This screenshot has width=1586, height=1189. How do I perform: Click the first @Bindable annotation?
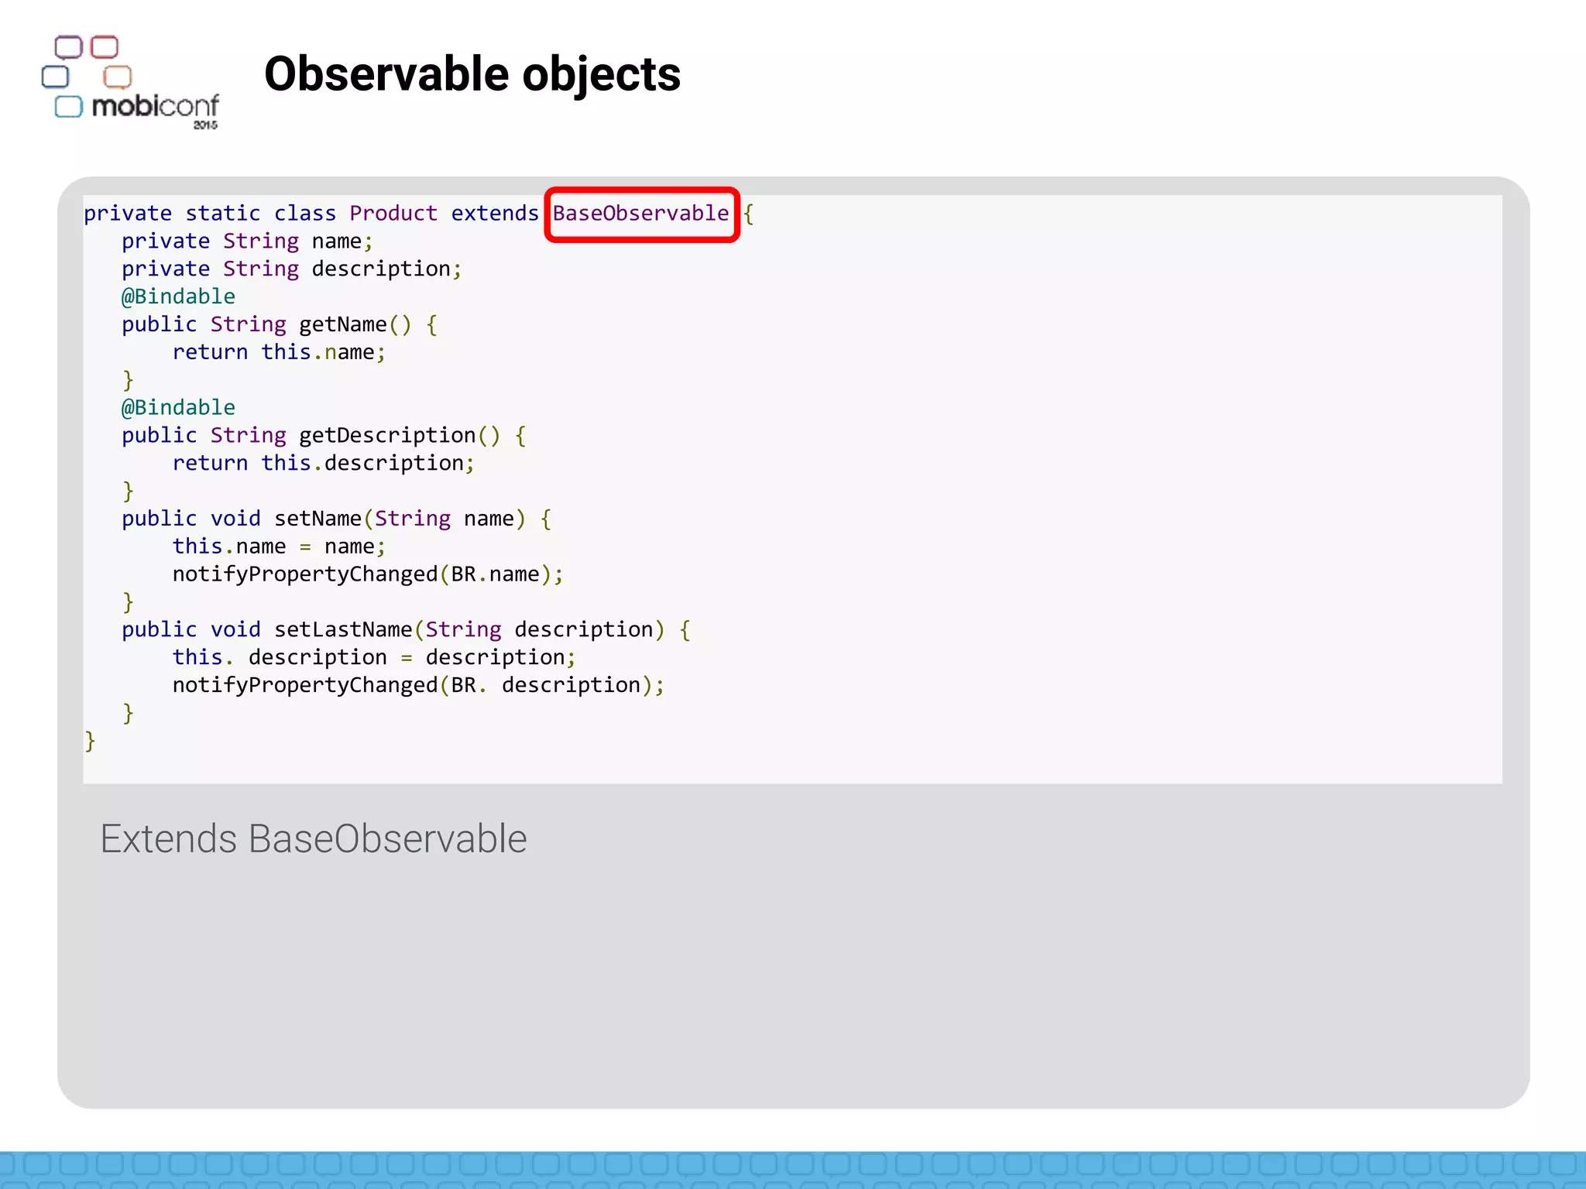point(178,296)
